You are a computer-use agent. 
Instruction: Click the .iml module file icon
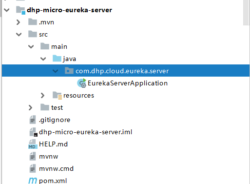[33, 132]
